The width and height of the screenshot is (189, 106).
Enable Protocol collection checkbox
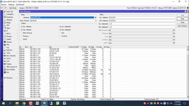pos(22,36)
